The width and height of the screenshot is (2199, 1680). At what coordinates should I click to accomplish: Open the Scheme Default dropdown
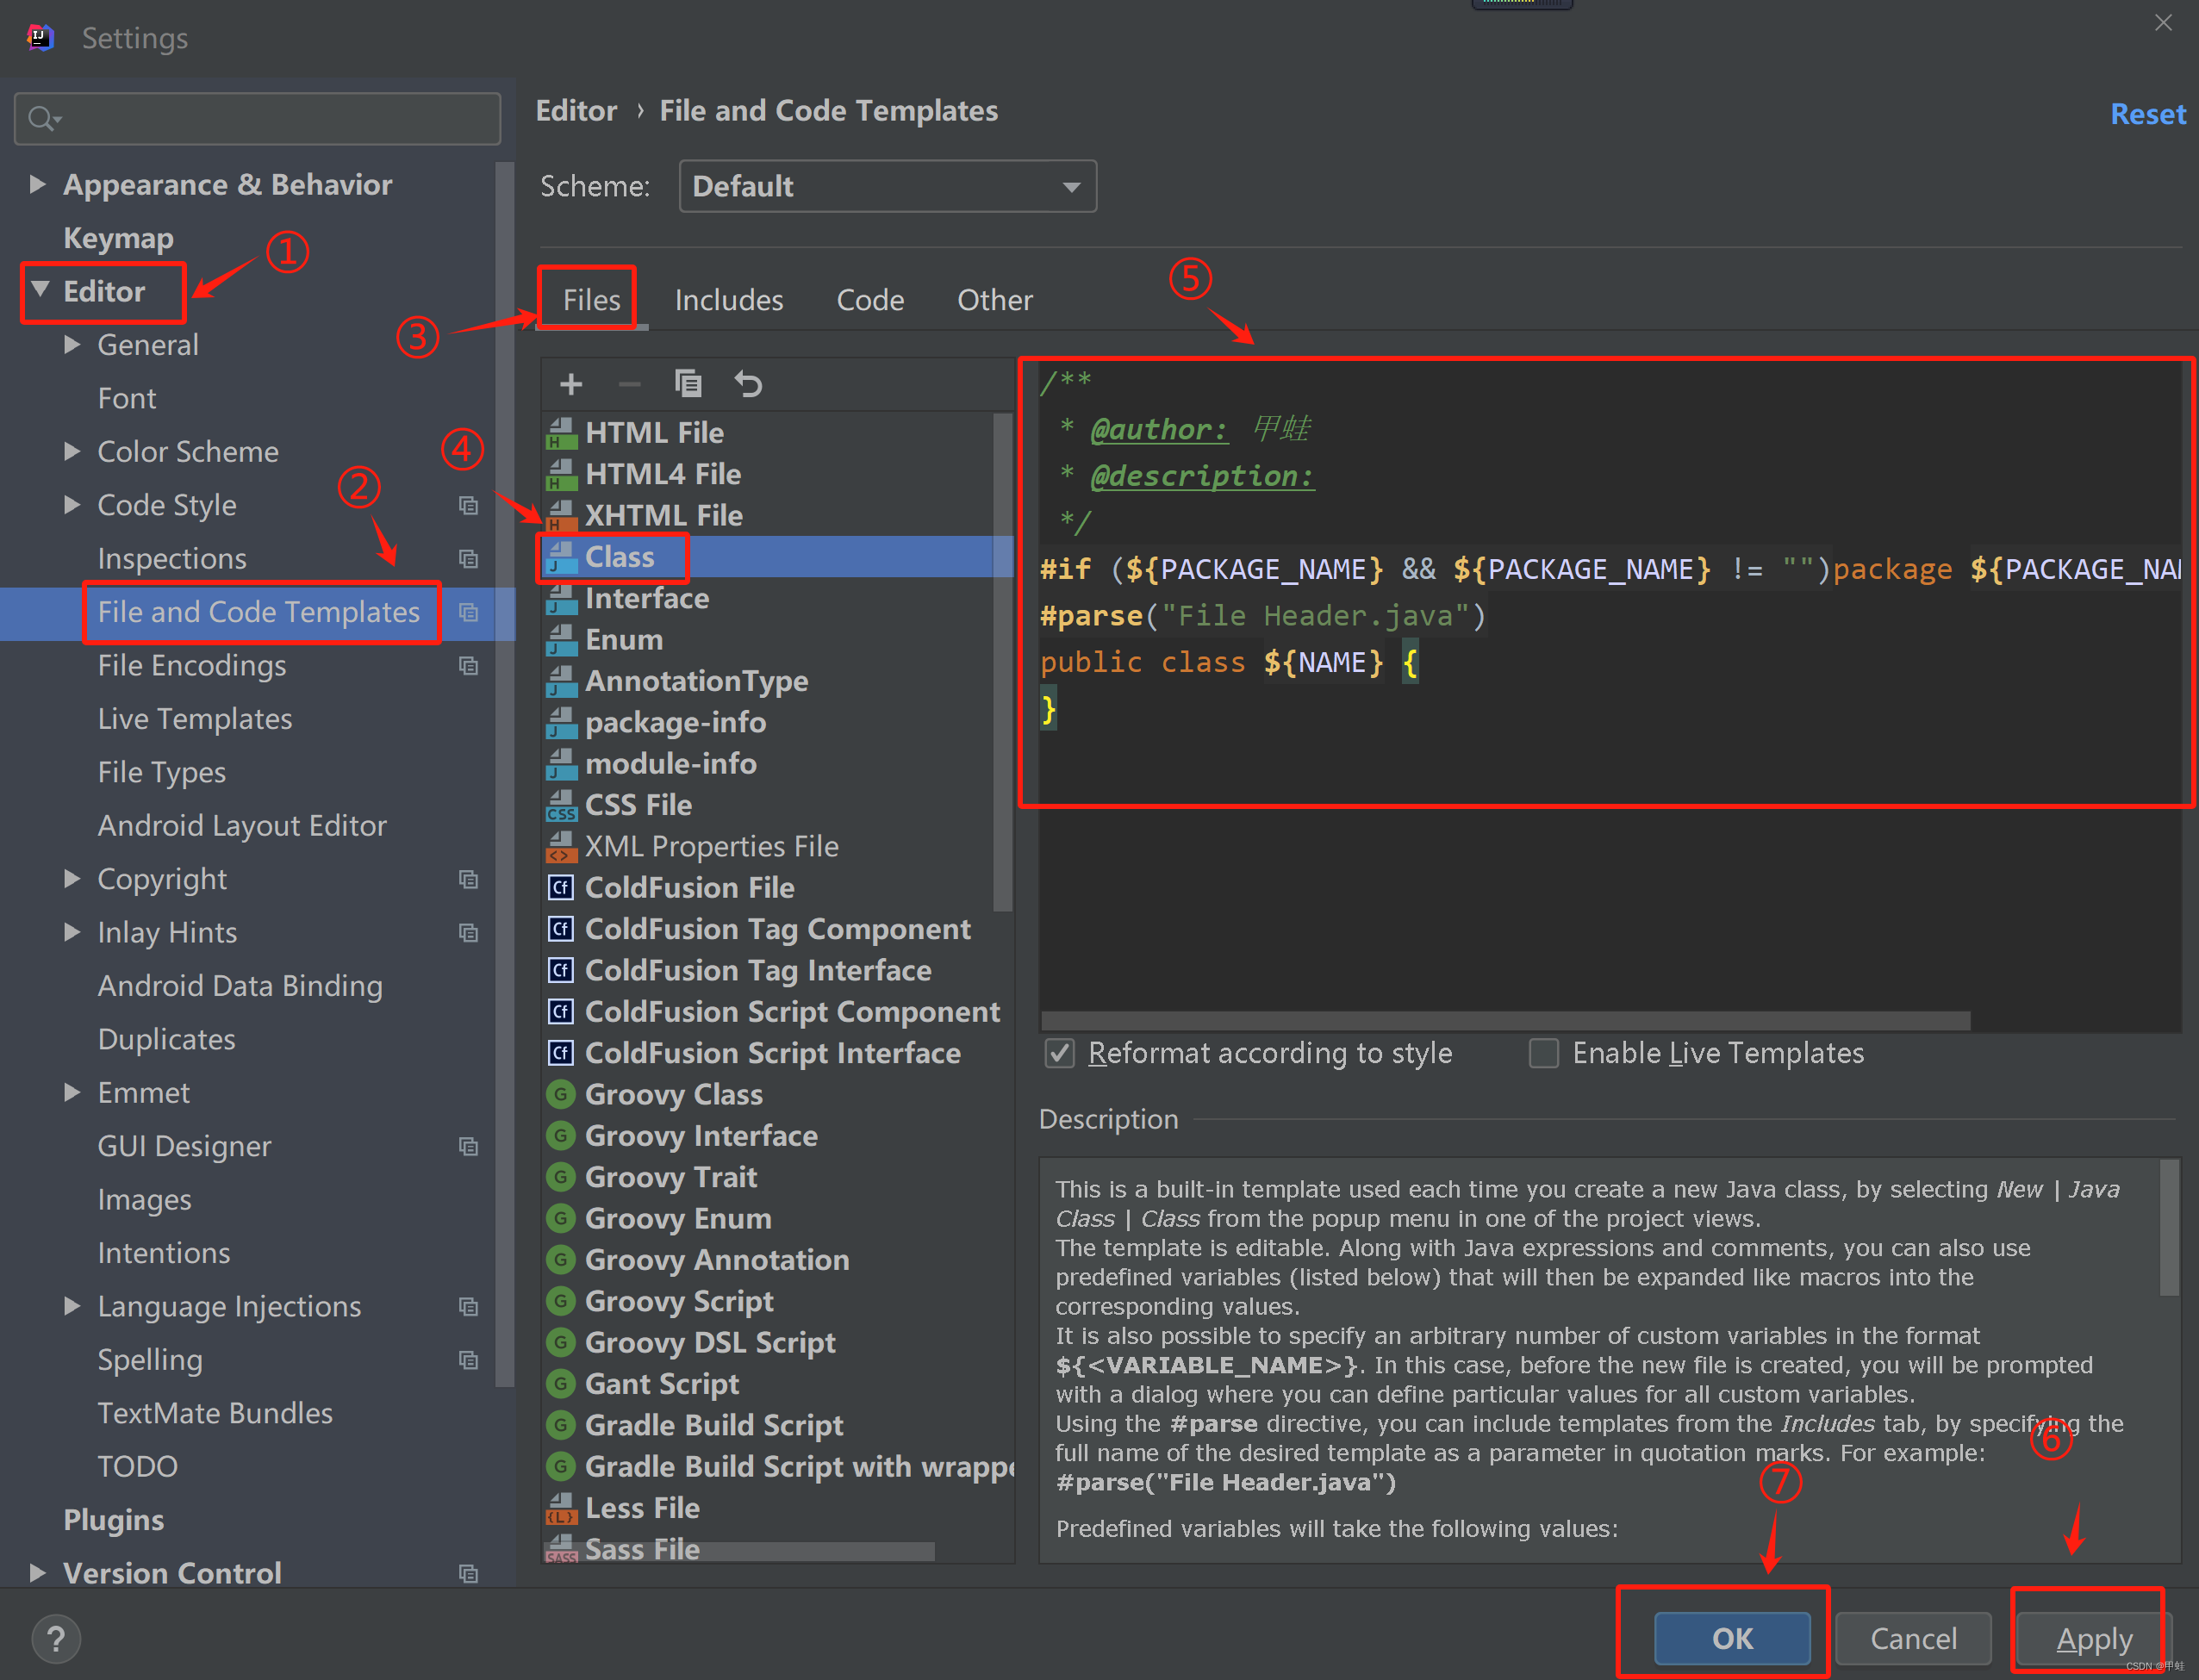pos(887,187)
